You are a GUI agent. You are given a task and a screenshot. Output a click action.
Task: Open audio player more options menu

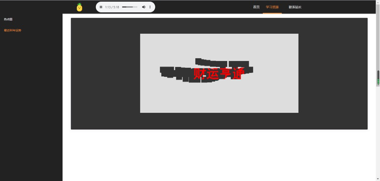pos(150,7)
